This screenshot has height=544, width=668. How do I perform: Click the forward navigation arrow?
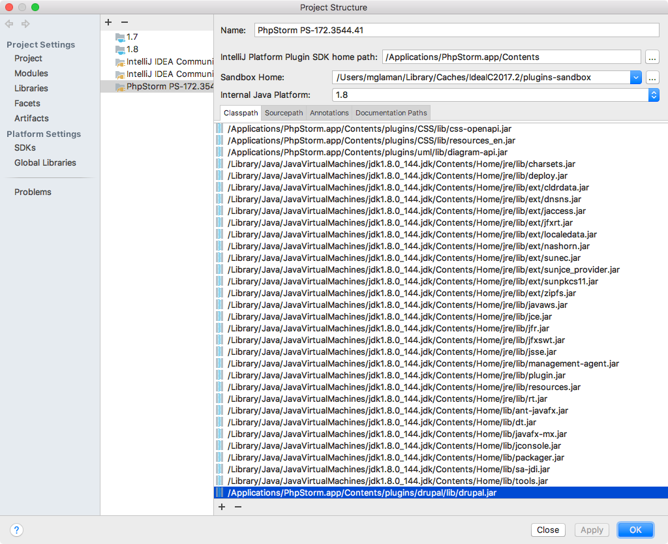tap(25, 24)
